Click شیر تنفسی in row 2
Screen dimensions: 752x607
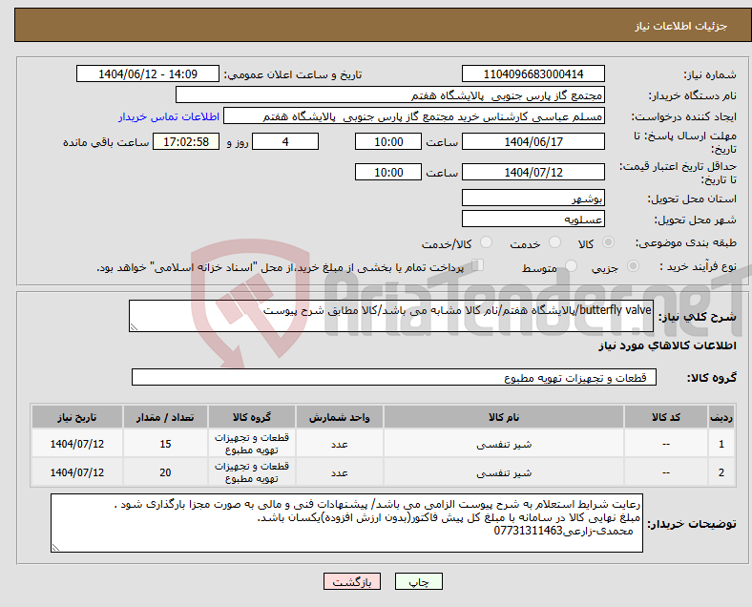(x=504, y=473)
